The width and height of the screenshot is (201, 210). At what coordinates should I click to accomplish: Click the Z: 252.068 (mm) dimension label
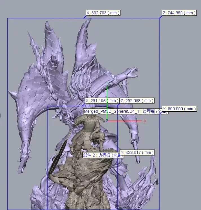137,101
